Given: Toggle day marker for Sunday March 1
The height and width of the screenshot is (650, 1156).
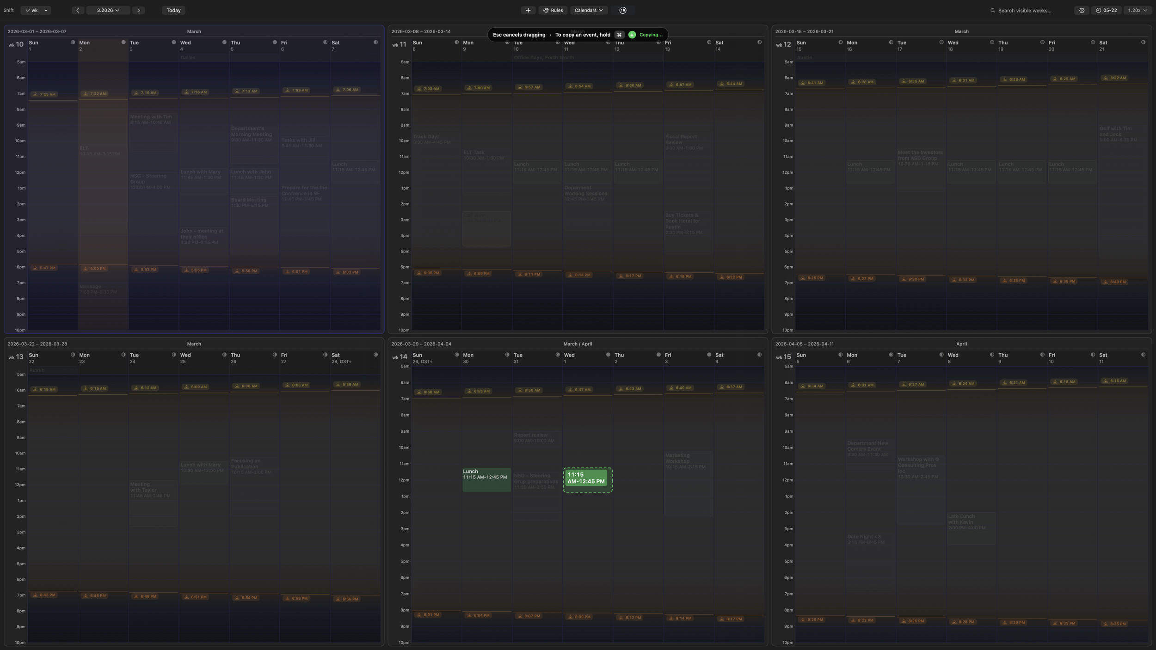Looking at the screenshot, I should 73,42.
